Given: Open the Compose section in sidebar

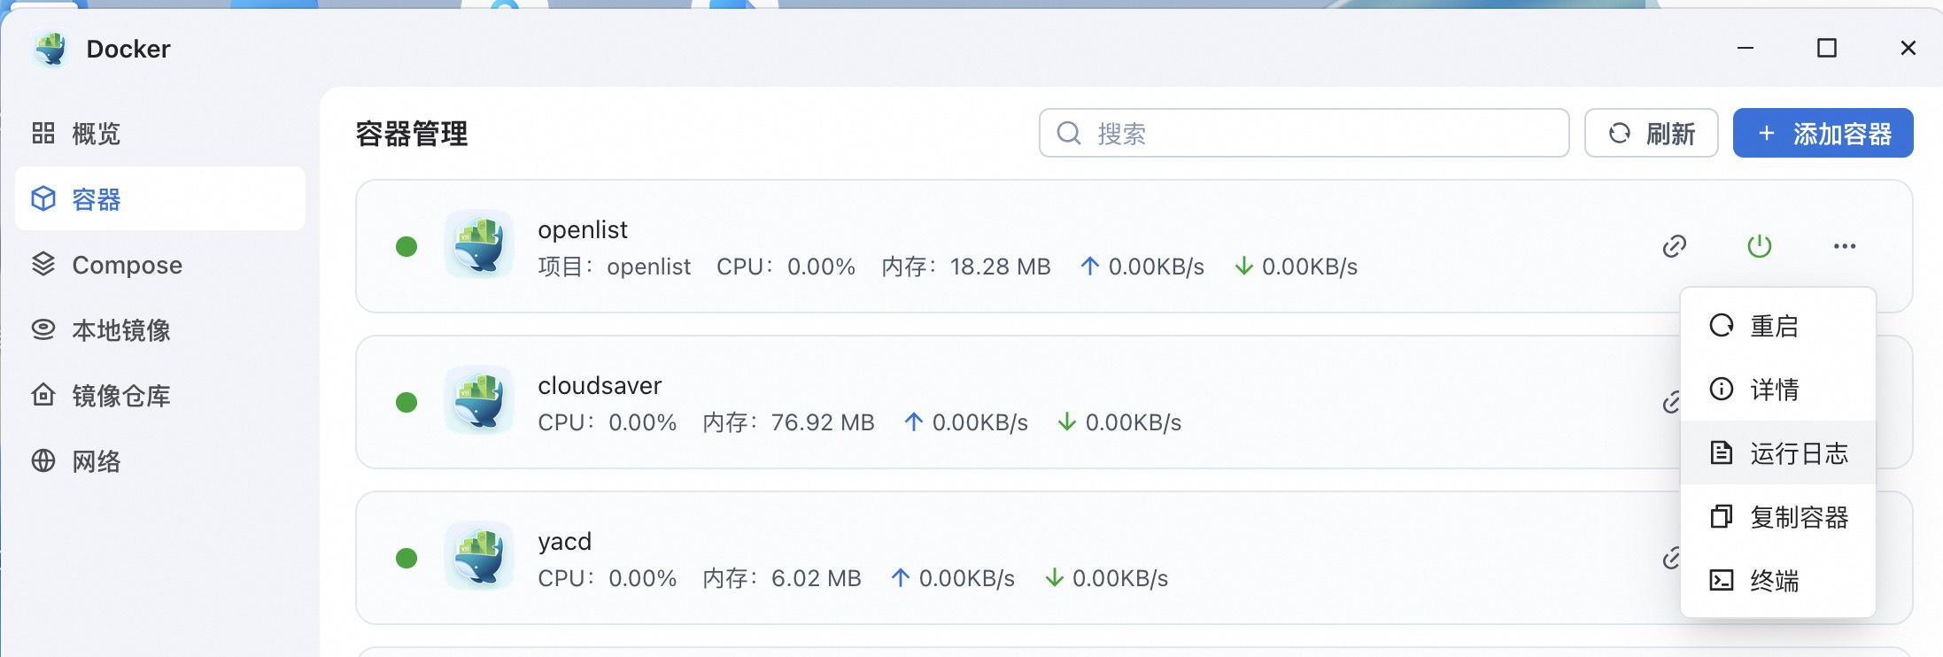Looking at the screenshot, I should click(x=127, y=265).
